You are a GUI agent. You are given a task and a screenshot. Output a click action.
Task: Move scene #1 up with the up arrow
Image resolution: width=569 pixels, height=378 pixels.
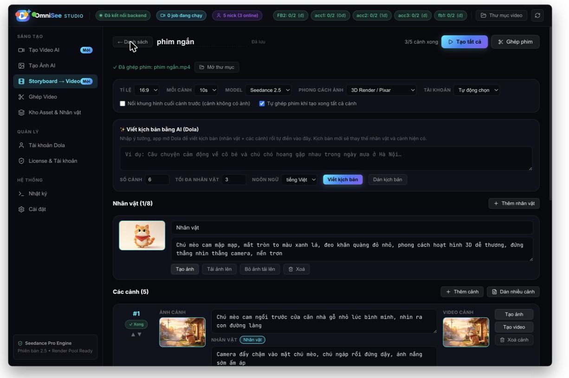pyautogui.click(x=133, y=334)
